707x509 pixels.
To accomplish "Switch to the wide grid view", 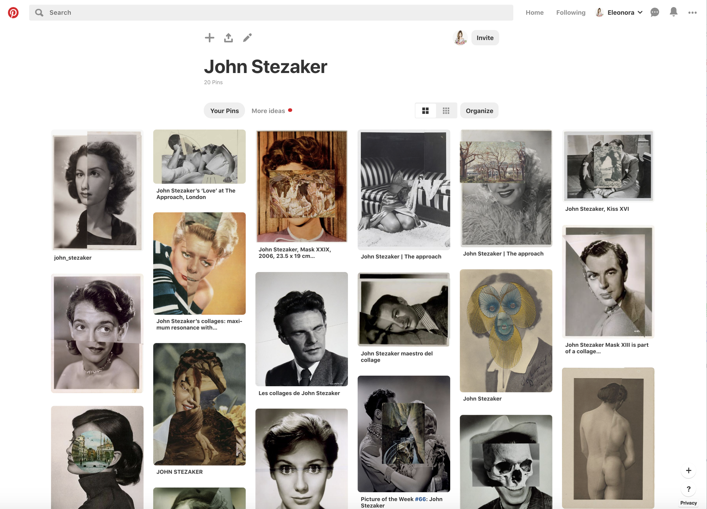I will (425, 111).
